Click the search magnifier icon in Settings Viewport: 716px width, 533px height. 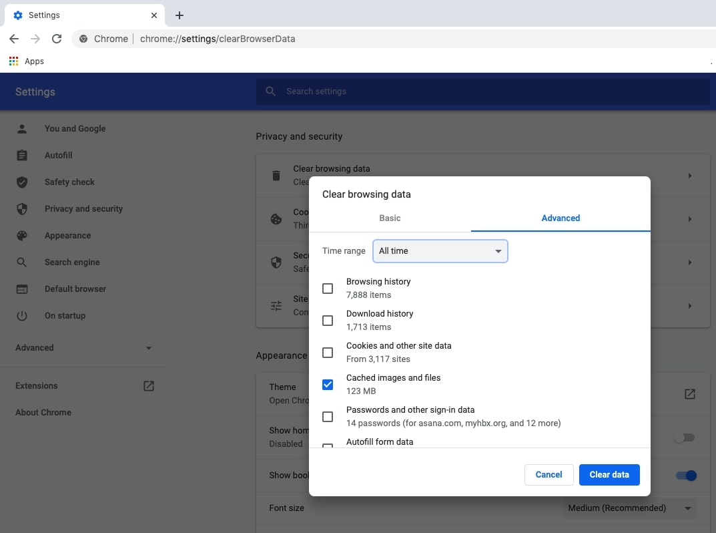click(271, 92)
